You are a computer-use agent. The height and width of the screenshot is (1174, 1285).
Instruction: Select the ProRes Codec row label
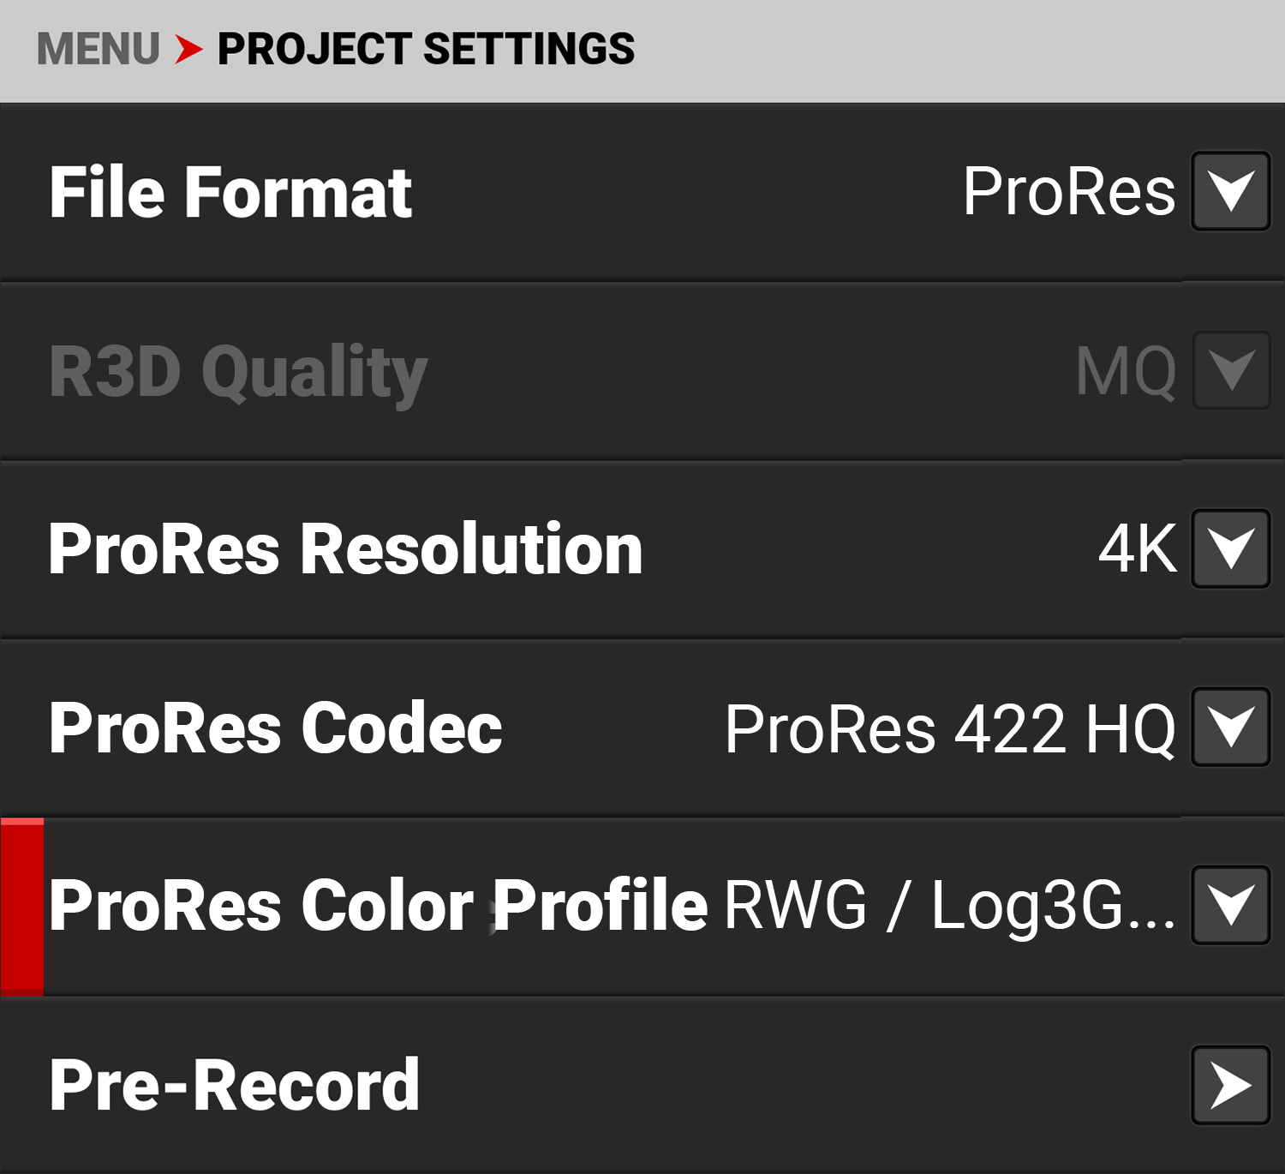(275, 728)
